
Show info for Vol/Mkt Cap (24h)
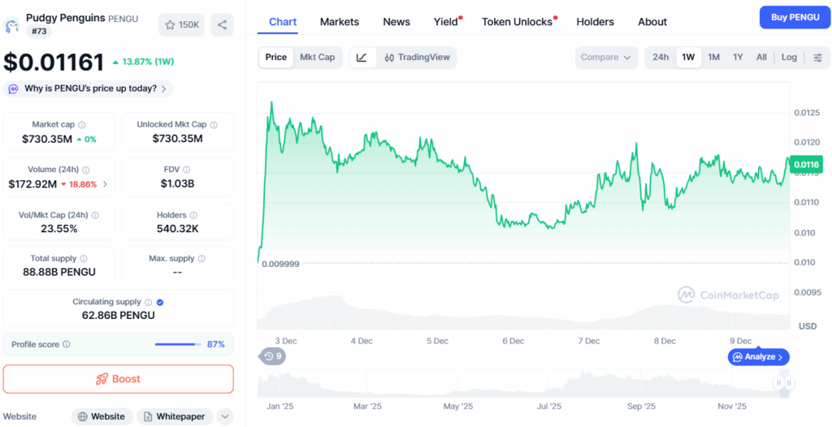95,215
